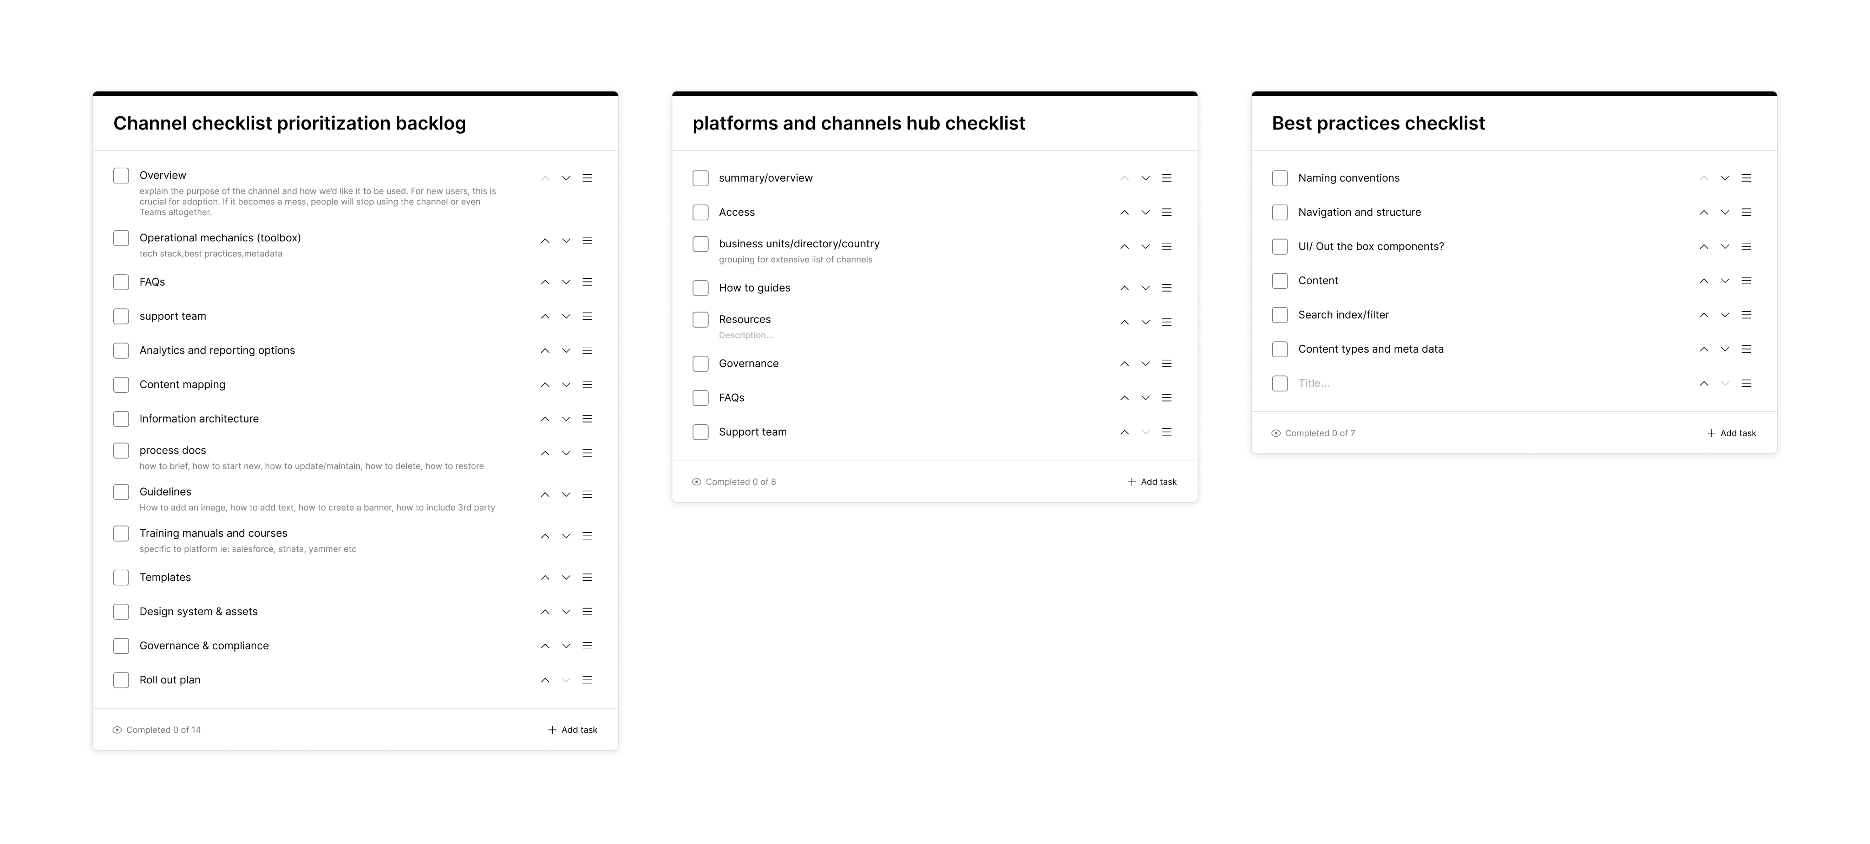
Task: Move Content types and meta data up
Action: tap(1704, 349)
